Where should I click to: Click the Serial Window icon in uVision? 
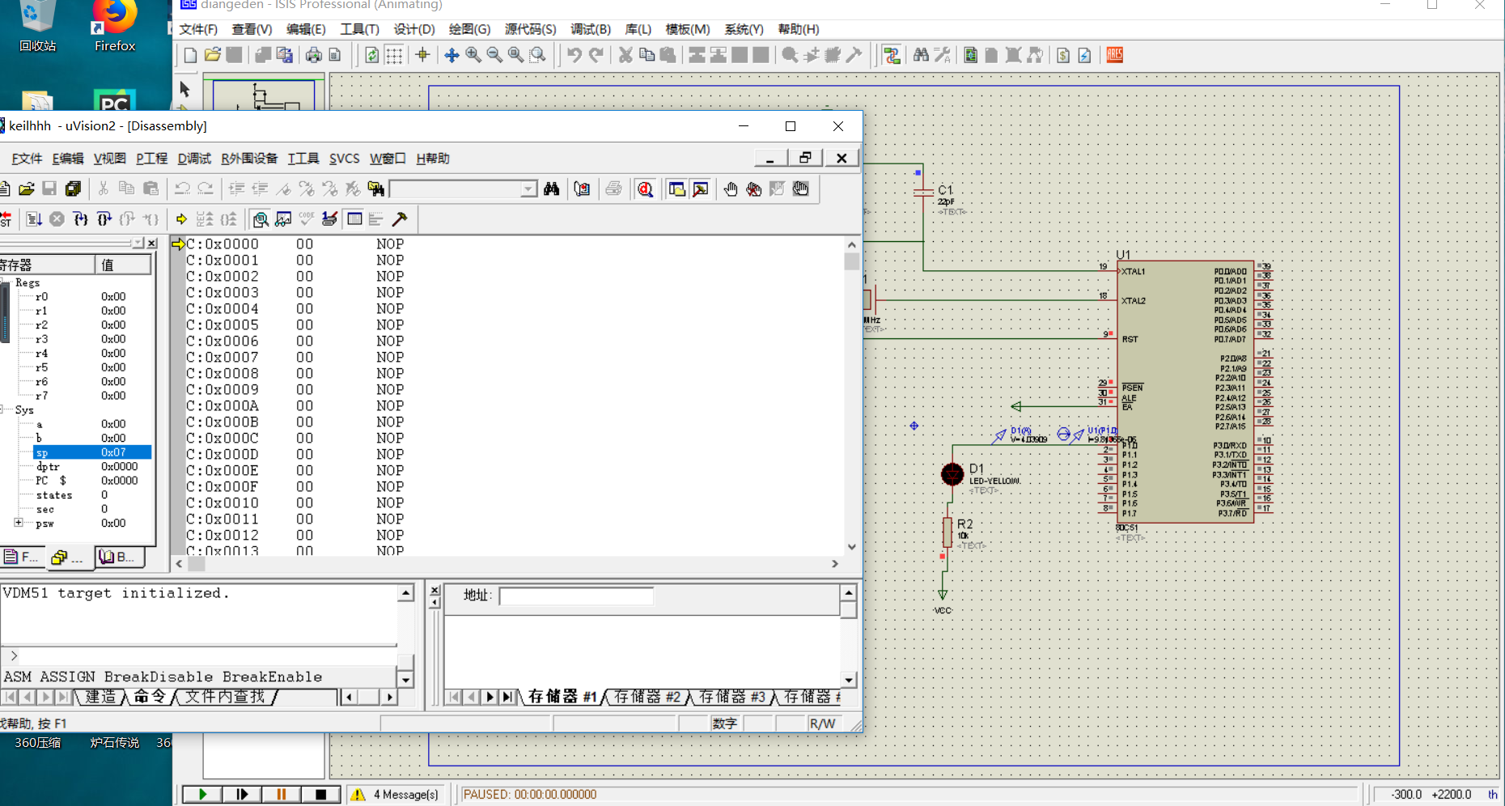(x=329, y=218)
